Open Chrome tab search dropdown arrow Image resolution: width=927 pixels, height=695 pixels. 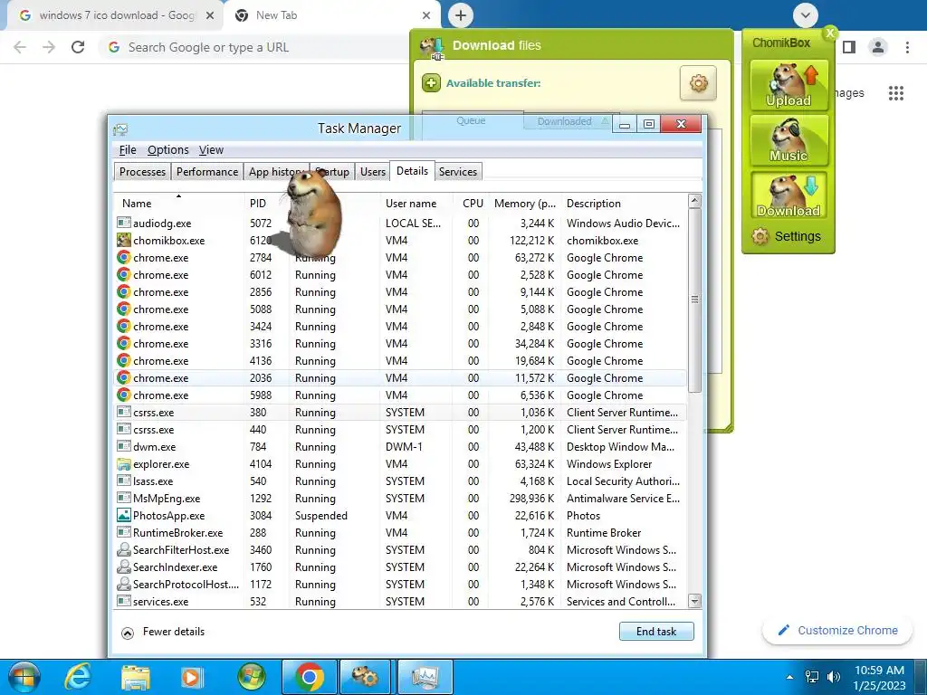pyautogui.click(x=805, y=15)
